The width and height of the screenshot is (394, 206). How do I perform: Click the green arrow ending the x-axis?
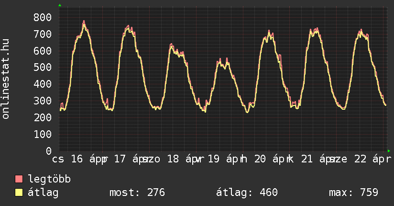tap(389, 151)
